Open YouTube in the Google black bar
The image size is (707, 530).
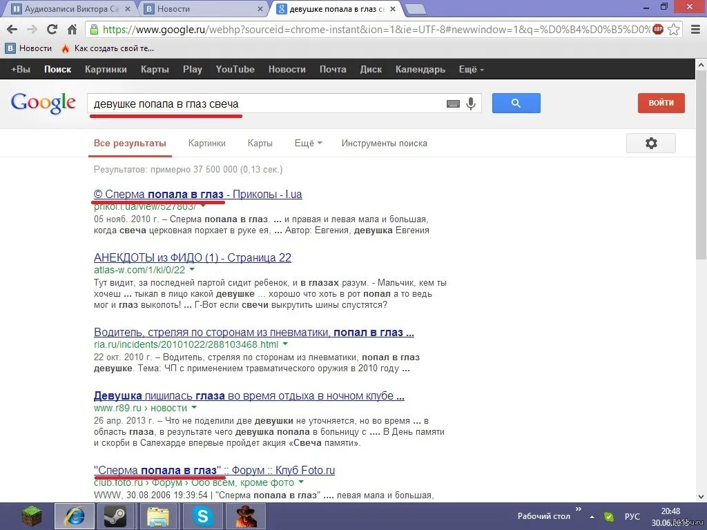pyautogui.click(x=235, y=70)
